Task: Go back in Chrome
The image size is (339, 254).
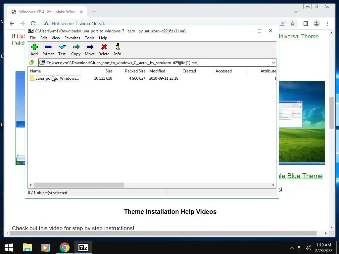Action: [x=12, y=23]
